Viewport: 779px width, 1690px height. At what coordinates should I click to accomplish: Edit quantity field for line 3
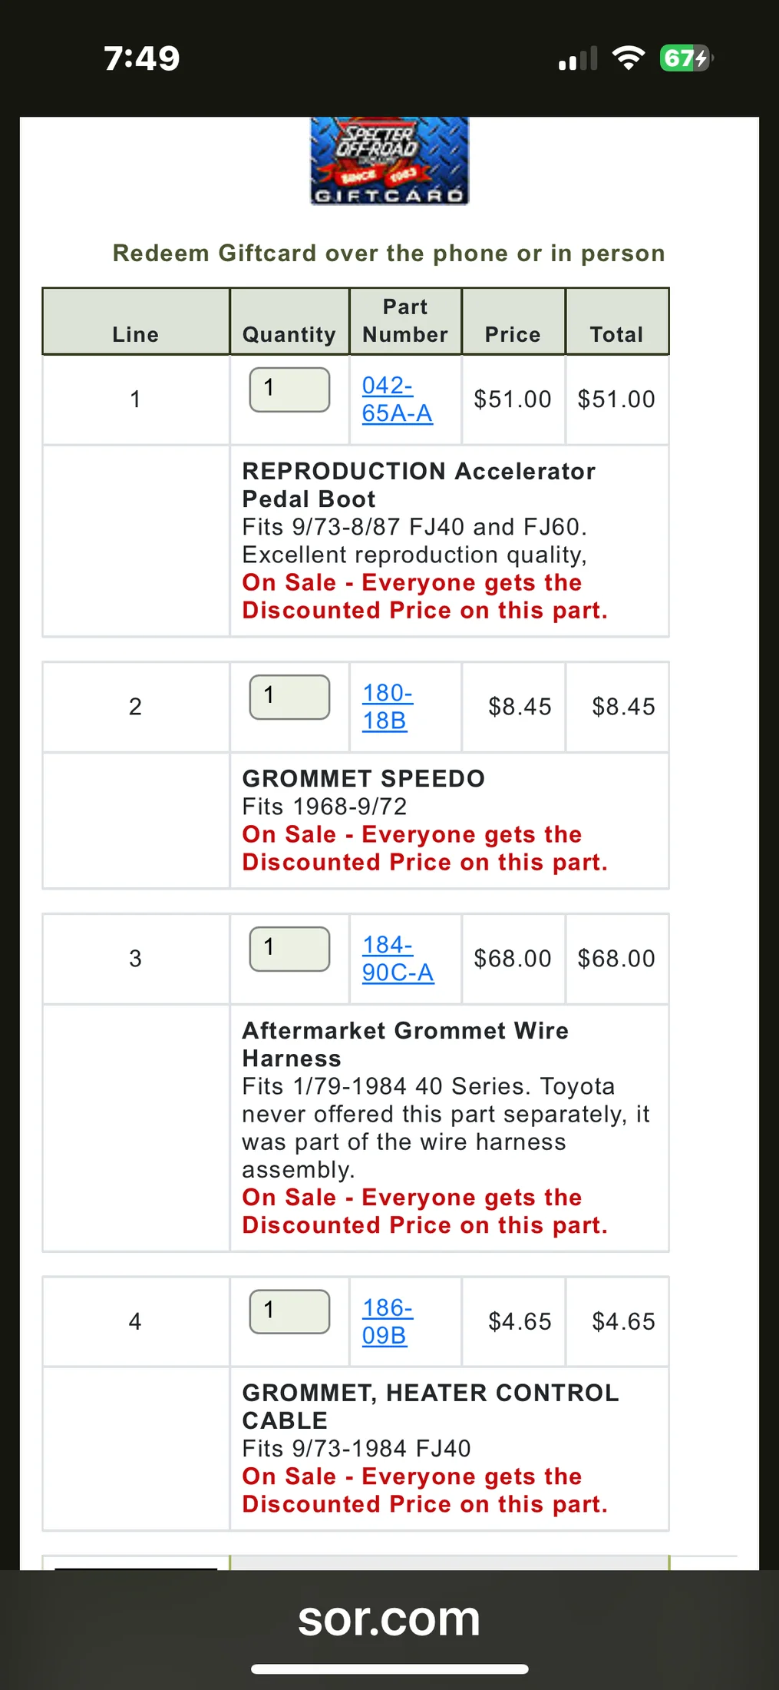click(289, 949)
